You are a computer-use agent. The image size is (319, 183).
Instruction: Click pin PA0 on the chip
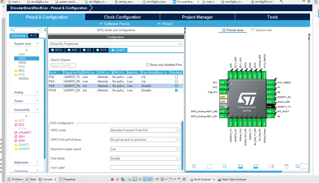224,111
